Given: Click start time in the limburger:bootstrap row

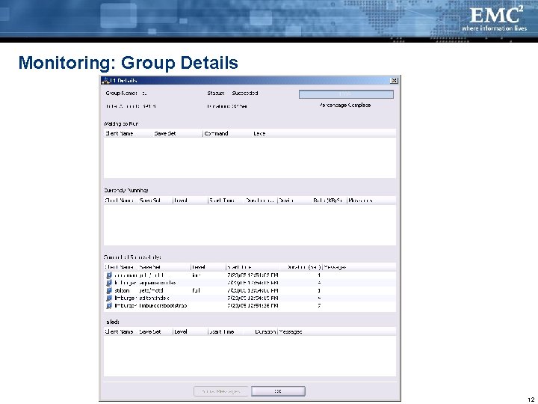Looking at the screenshot, I should 253,306.
